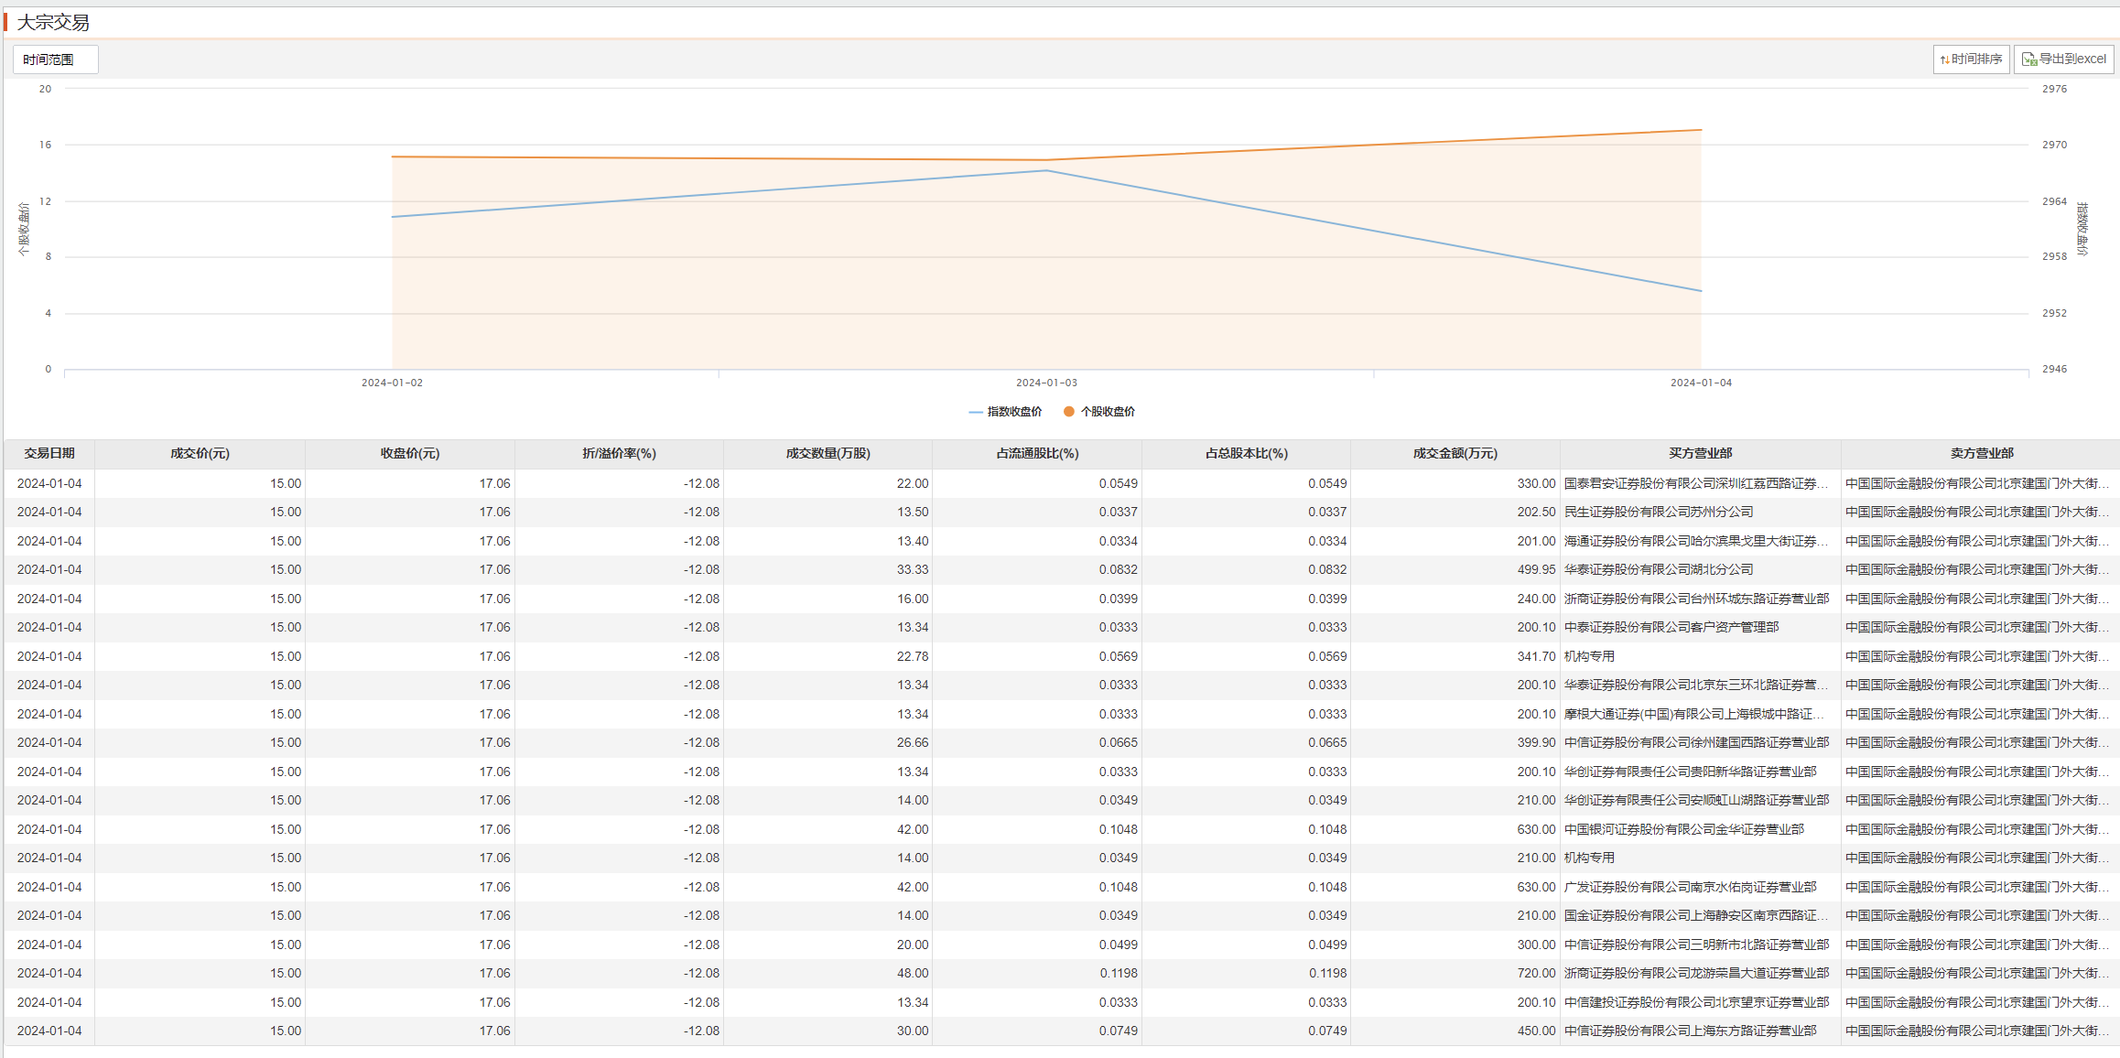This screenshot has width=2120, height=1058.
Task: Click the 卖方营业部 column header
Action: click(x=1981, y=454)
